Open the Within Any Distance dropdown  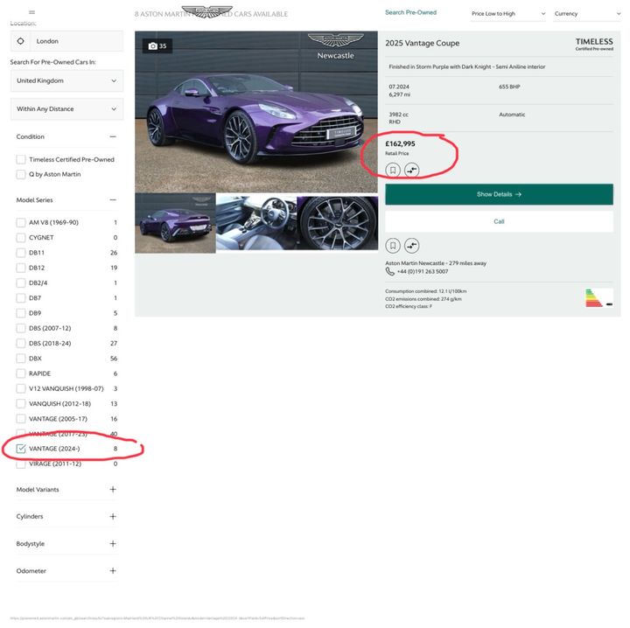coord(66,108)
